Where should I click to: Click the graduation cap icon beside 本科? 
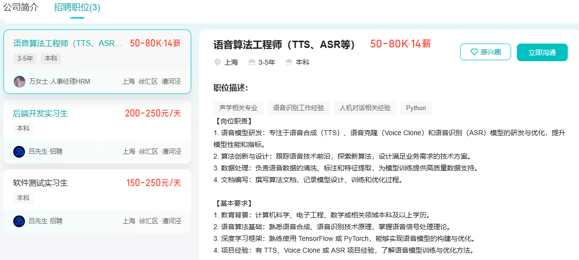[289, 62]
